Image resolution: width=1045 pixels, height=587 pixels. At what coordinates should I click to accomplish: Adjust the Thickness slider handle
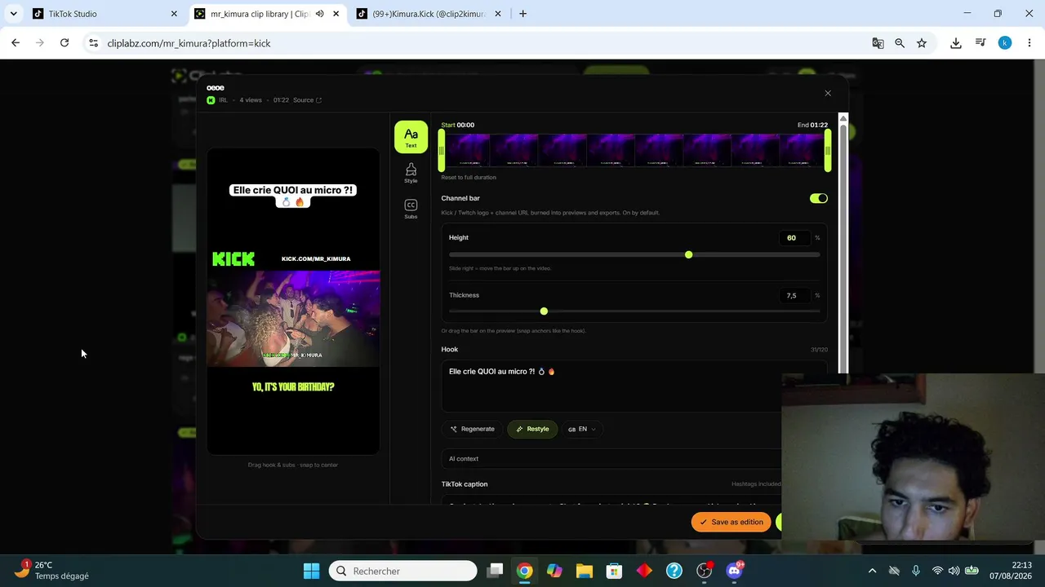[x=544, y=311]
